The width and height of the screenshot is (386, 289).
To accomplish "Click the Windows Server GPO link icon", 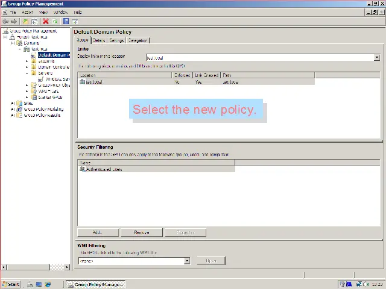I will coord(40,79).
